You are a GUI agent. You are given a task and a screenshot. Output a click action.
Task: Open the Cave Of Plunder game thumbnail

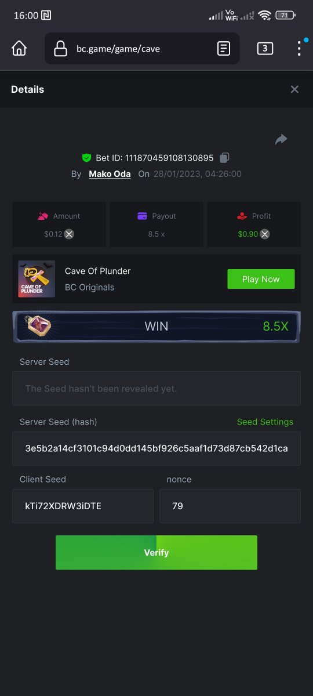[37, 279]
